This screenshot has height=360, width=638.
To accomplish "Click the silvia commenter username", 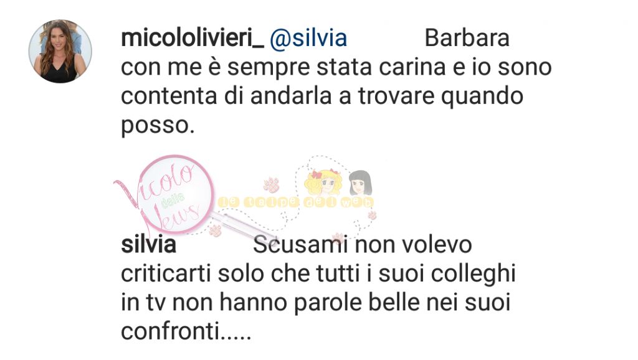I will click(x=148, y=245).
